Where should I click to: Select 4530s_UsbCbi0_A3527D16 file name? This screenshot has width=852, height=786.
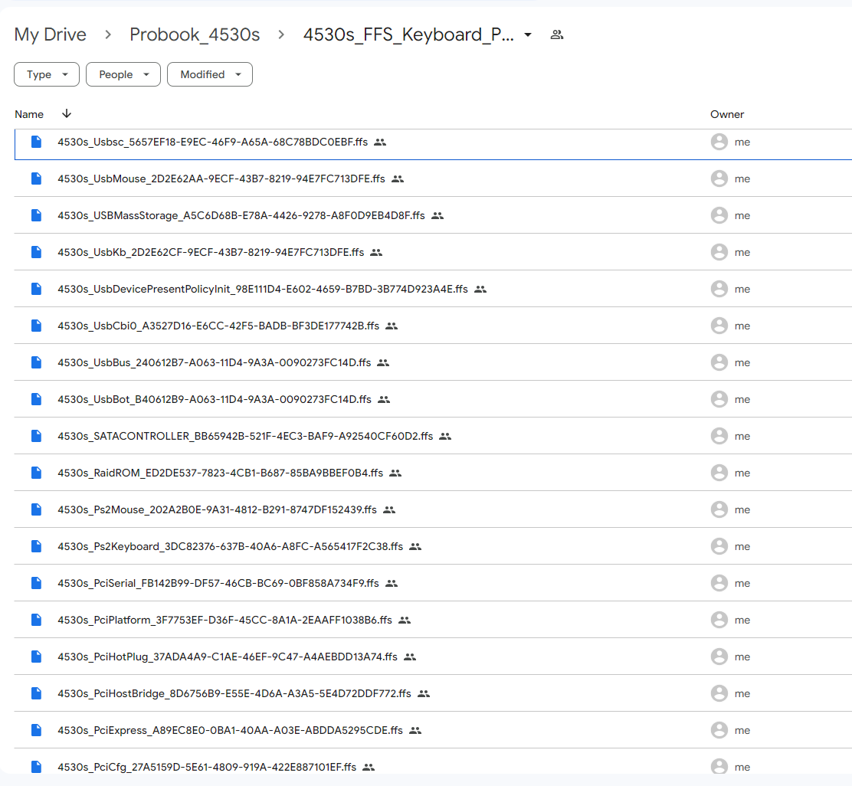tap(218, 326)
